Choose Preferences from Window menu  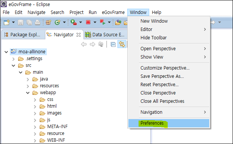tap(169, 123)
